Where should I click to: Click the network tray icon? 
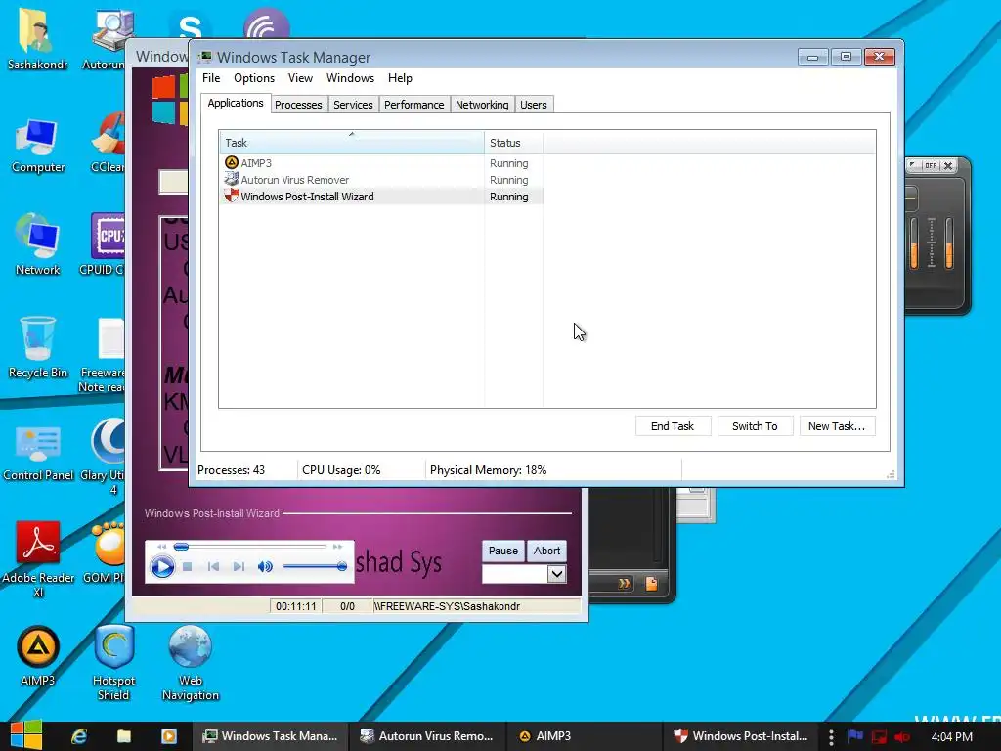click(879, 736)
